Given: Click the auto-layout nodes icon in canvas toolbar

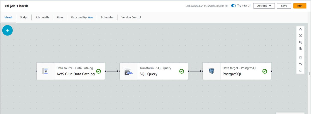Looking at the screenshot, I should pos(300,29).
